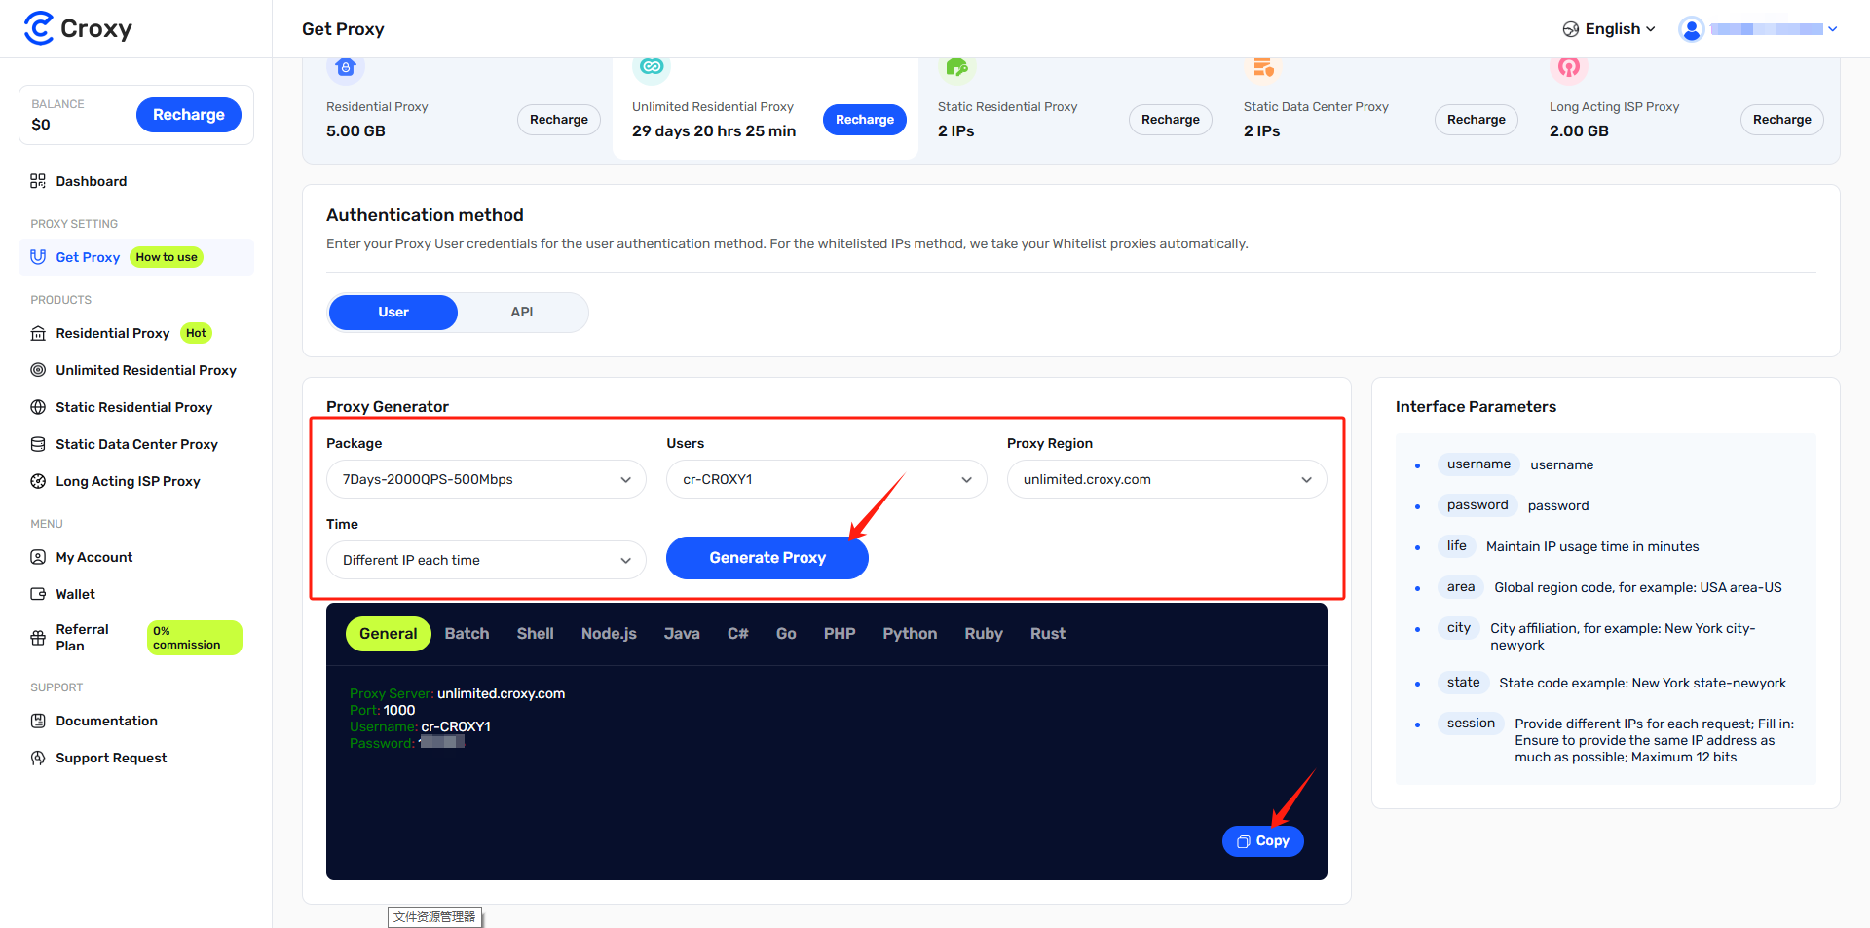Select the User authentication method
1870x928 pixels.
tap(393, 313)
